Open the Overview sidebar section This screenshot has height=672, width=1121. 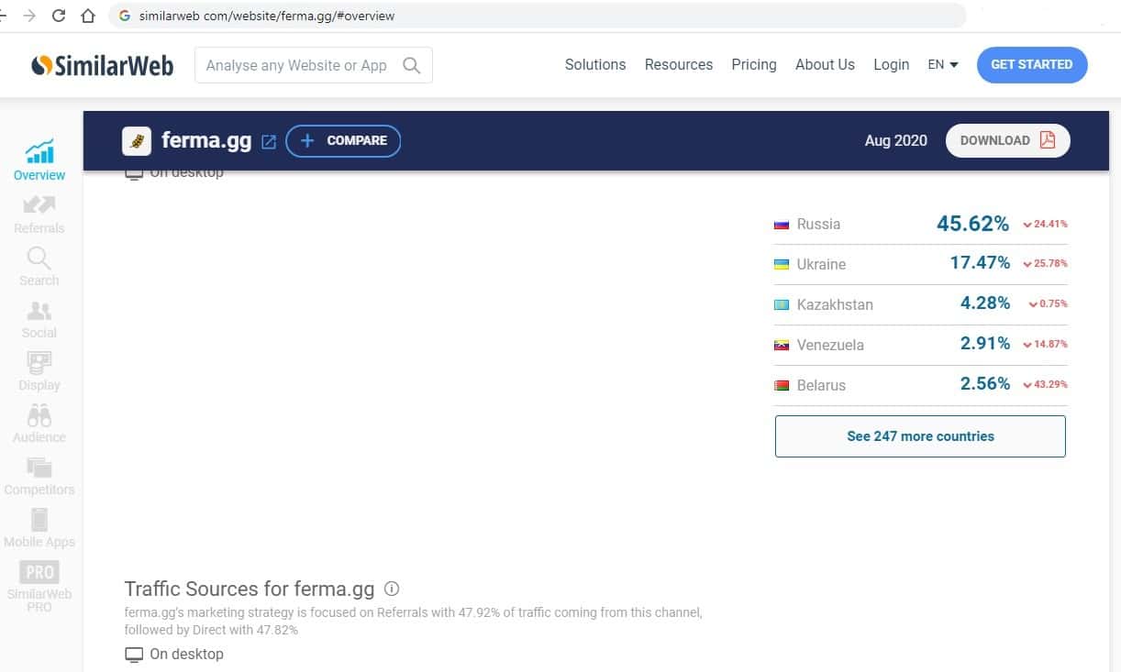pyautogui.click(x=39, y=160)
